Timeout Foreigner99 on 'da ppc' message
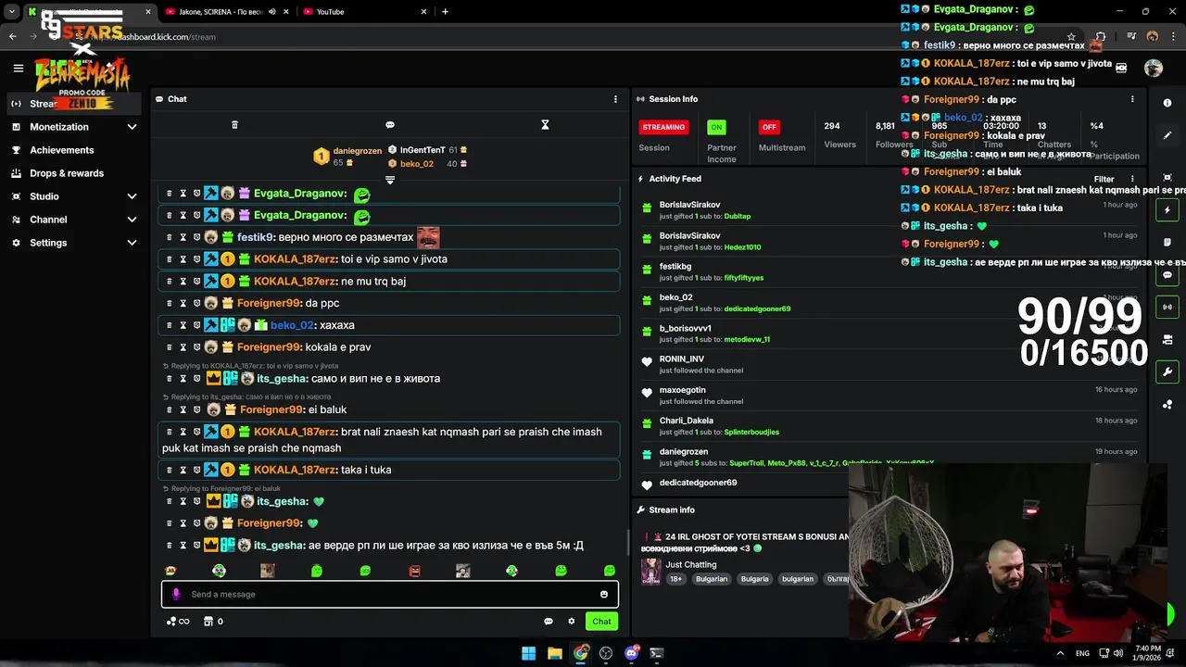The height and width of the screenshot is (667, 1186). click(x=183, y=303)
